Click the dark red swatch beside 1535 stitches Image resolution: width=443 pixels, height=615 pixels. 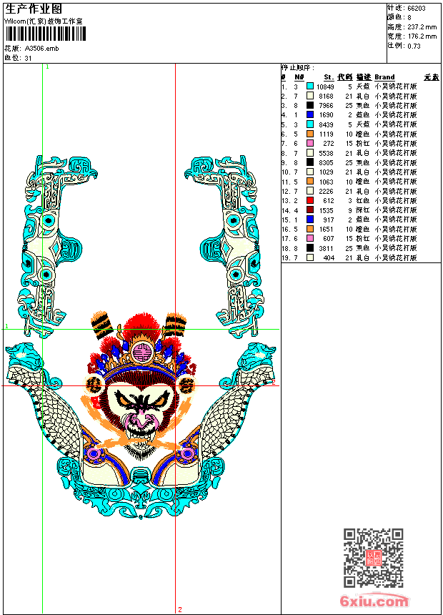(310, 210)
